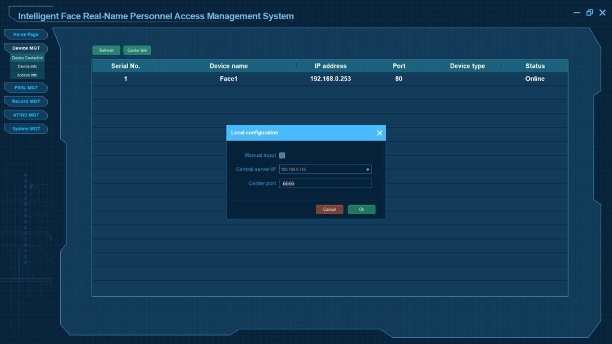Expand the Central server IP dropdown
Image resolution: width=612 pixels, height=344 pixels.
(x=368, y=169)
